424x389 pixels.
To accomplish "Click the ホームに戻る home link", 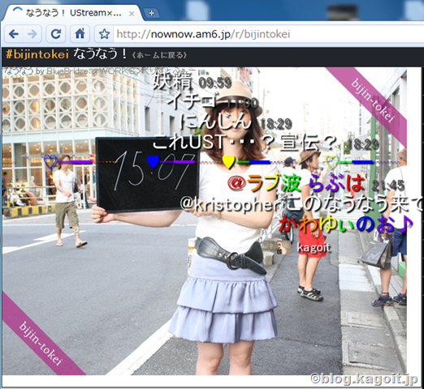I will (x=159, y=55).
